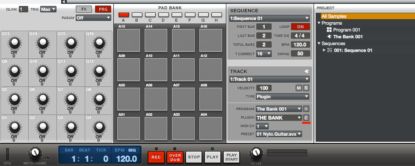
Task: Open the PROGRAM The Bank 001 dropdown
Action: click(x=279, y=109)
